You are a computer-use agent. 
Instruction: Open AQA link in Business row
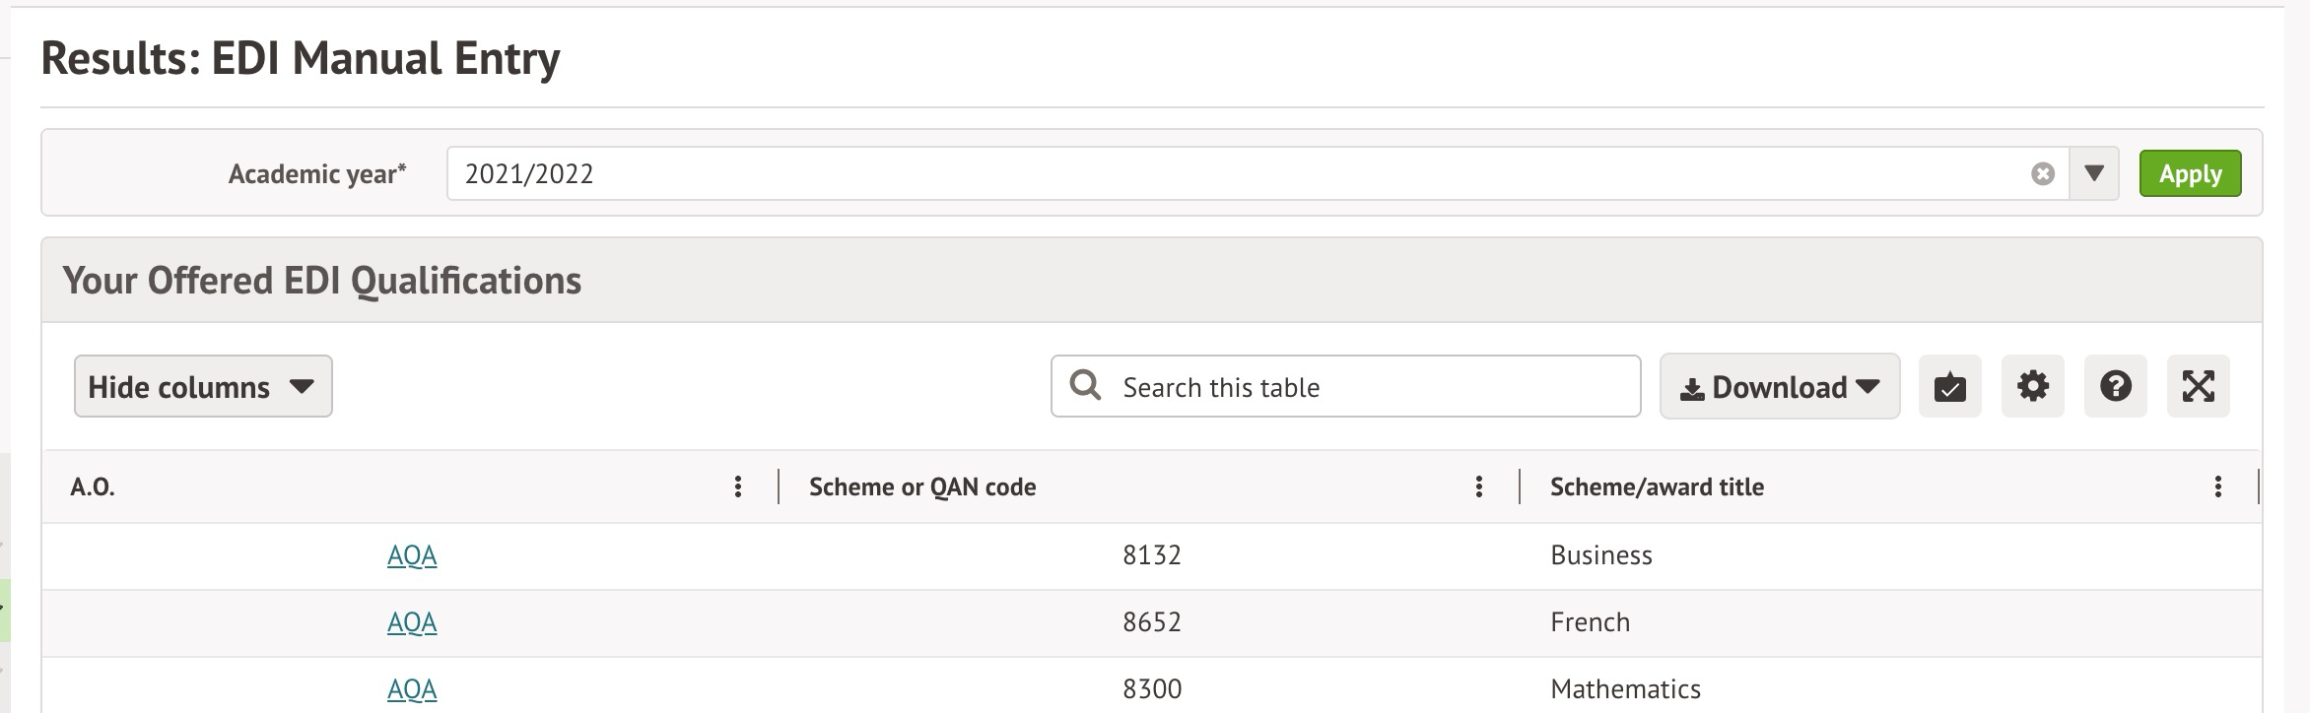(x=412, y=555)
